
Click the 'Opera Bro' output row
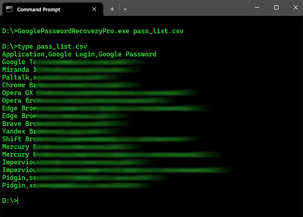point(89,101)
